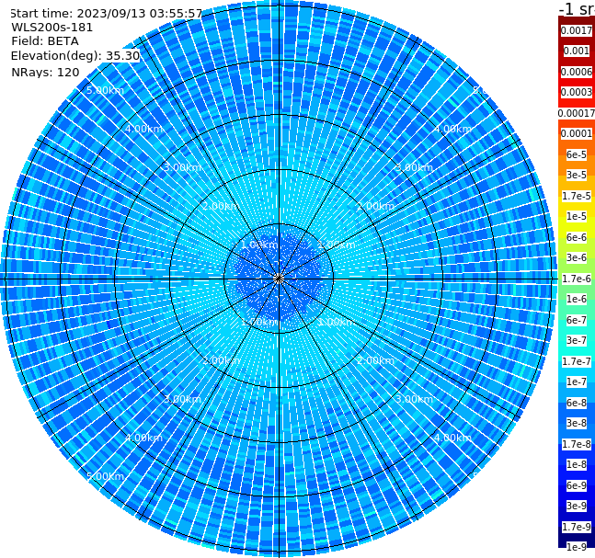The image size is (595, 558).
Task: Select the 6e-9 colorbar tick
Action: [577, 485]
